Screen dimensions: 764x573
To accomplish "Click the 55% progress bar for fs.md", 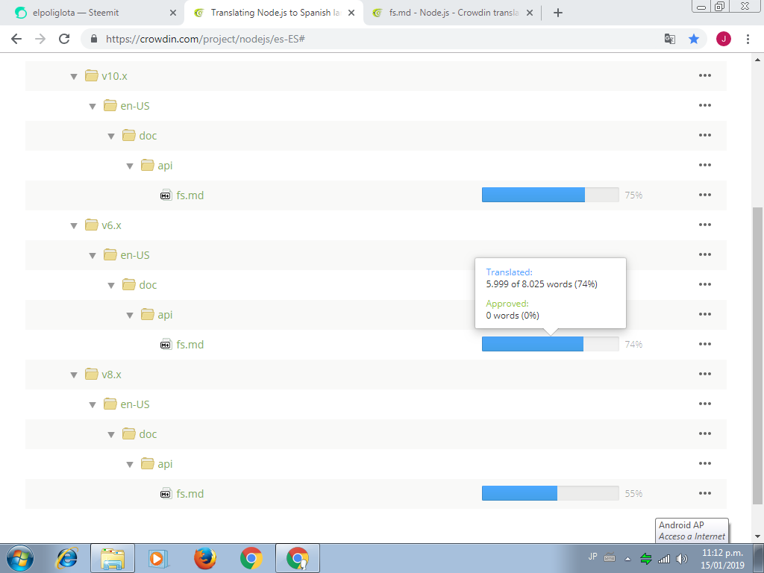I will (x=550, y=493).
